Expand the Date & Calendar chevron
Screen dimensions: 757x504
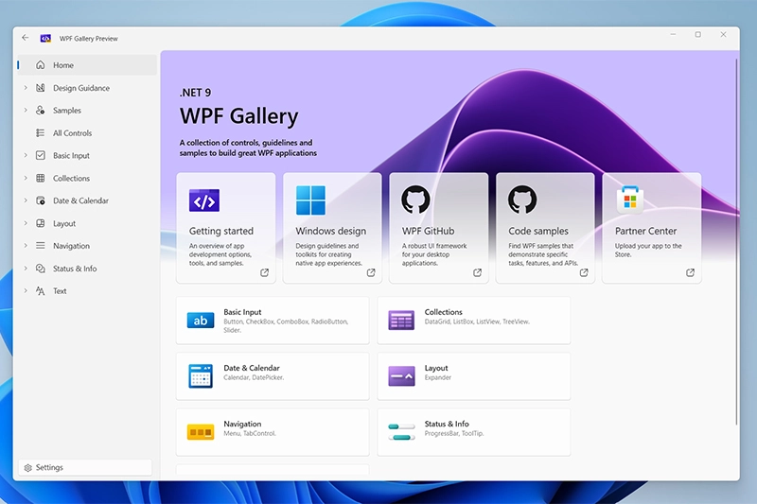click(26, 200)
